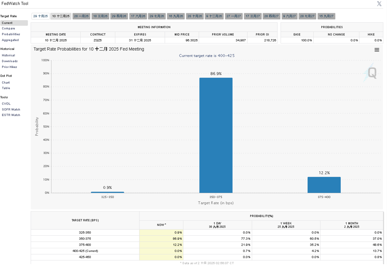Switch to the 15 九月27 meeting tab
This screenshot has height=266, width=387.
click(326, 16)
